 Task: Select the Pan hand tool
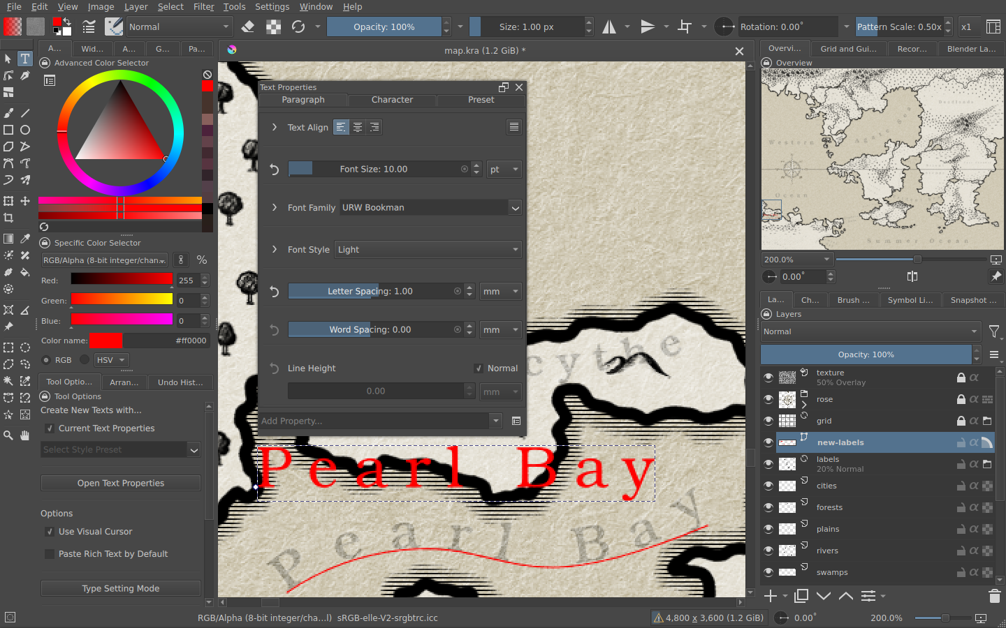25,435
